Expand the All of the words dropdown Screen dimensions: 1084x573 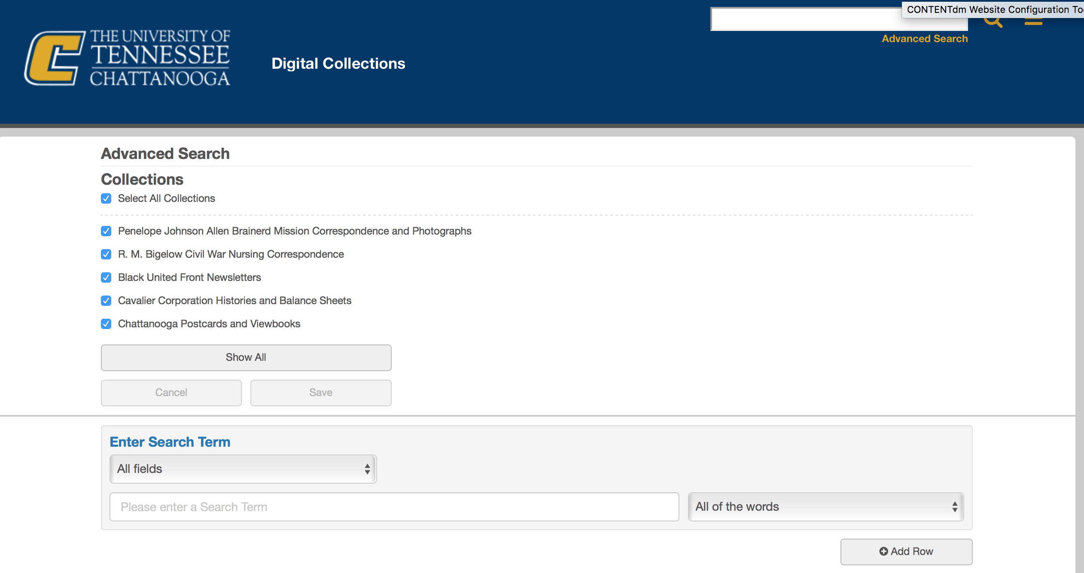826,507
